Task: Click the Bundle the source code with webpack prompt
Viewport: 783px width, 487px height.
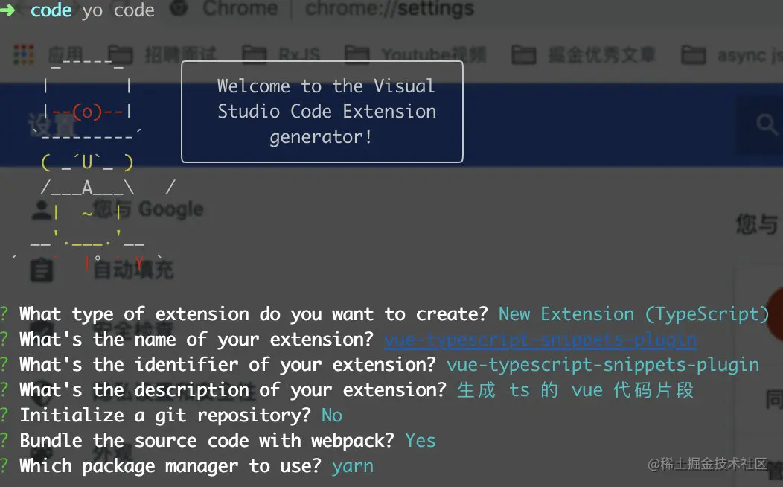Action: (207, 441)
